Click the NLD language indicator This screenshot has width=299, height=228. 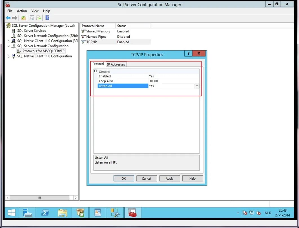[x=268, y=213]
